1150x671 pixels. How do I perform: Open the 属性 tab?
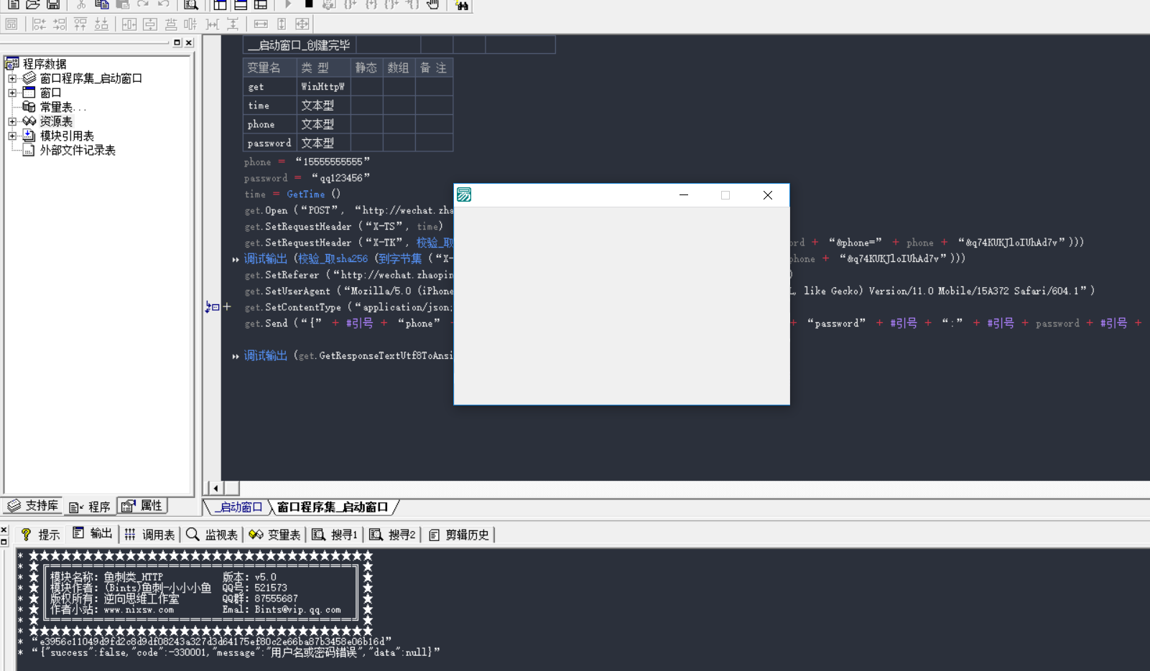(143, 506)
